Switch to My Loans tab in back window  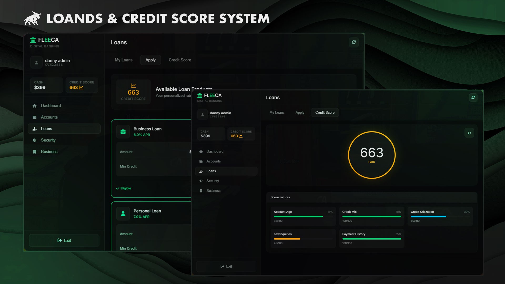click(124, 60)
